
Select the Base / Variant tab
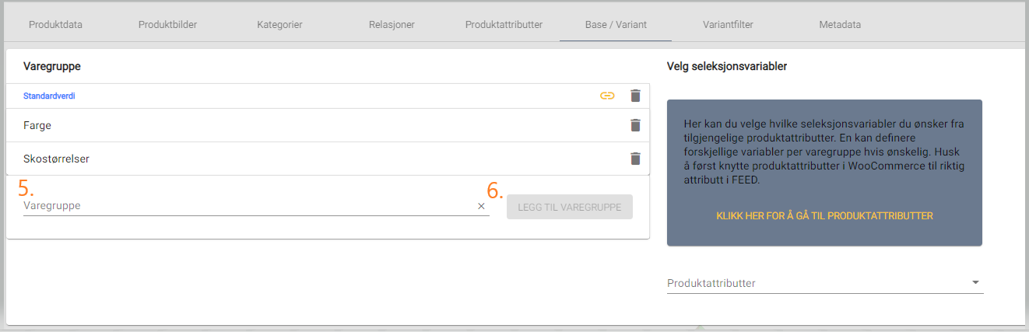616,24
